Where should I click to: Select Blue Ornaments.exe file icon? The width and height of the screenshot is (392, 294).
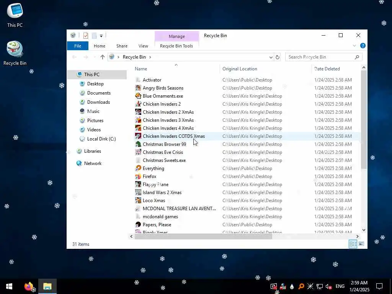(138, 96)
